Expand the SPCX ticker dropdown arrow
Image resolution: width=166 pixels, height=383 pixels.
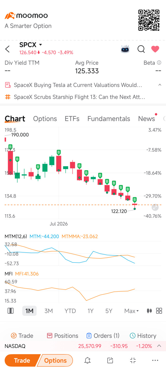(x=40, y=45)
